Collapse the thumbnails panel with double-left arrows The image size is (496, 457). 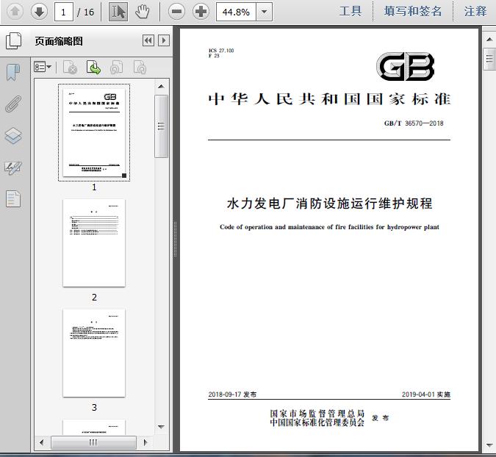tap(148, 40)
